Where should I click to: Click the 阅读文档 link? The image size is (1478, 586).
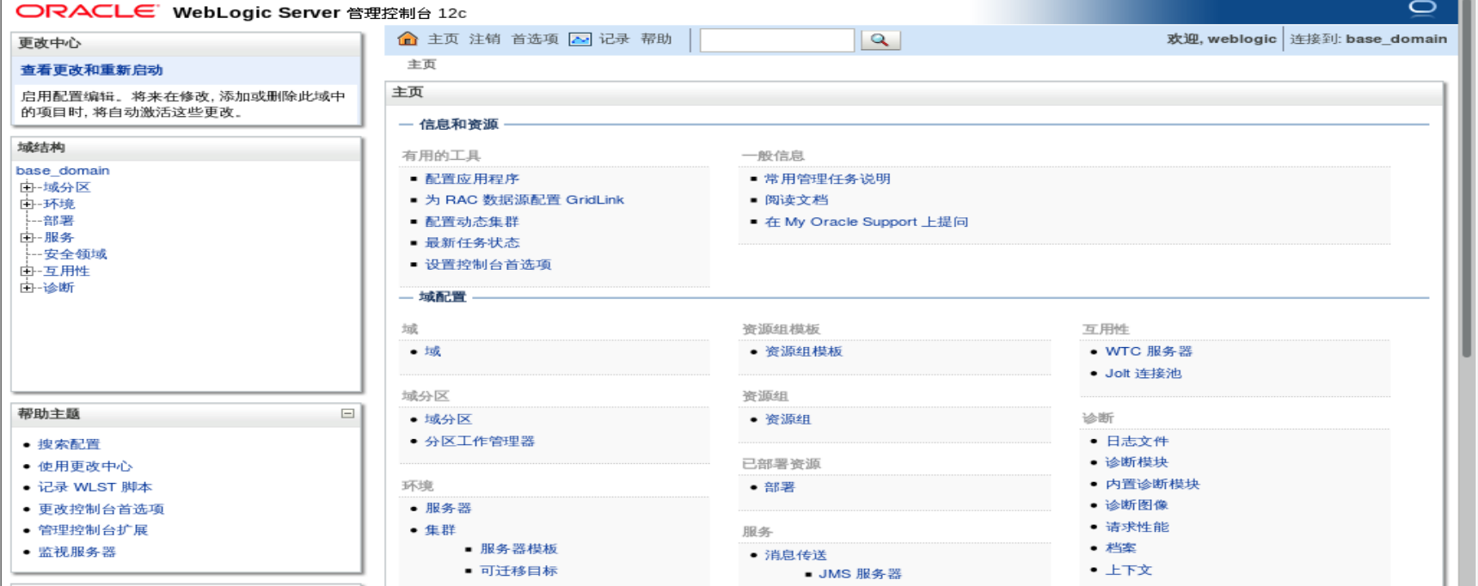(796, 199)
